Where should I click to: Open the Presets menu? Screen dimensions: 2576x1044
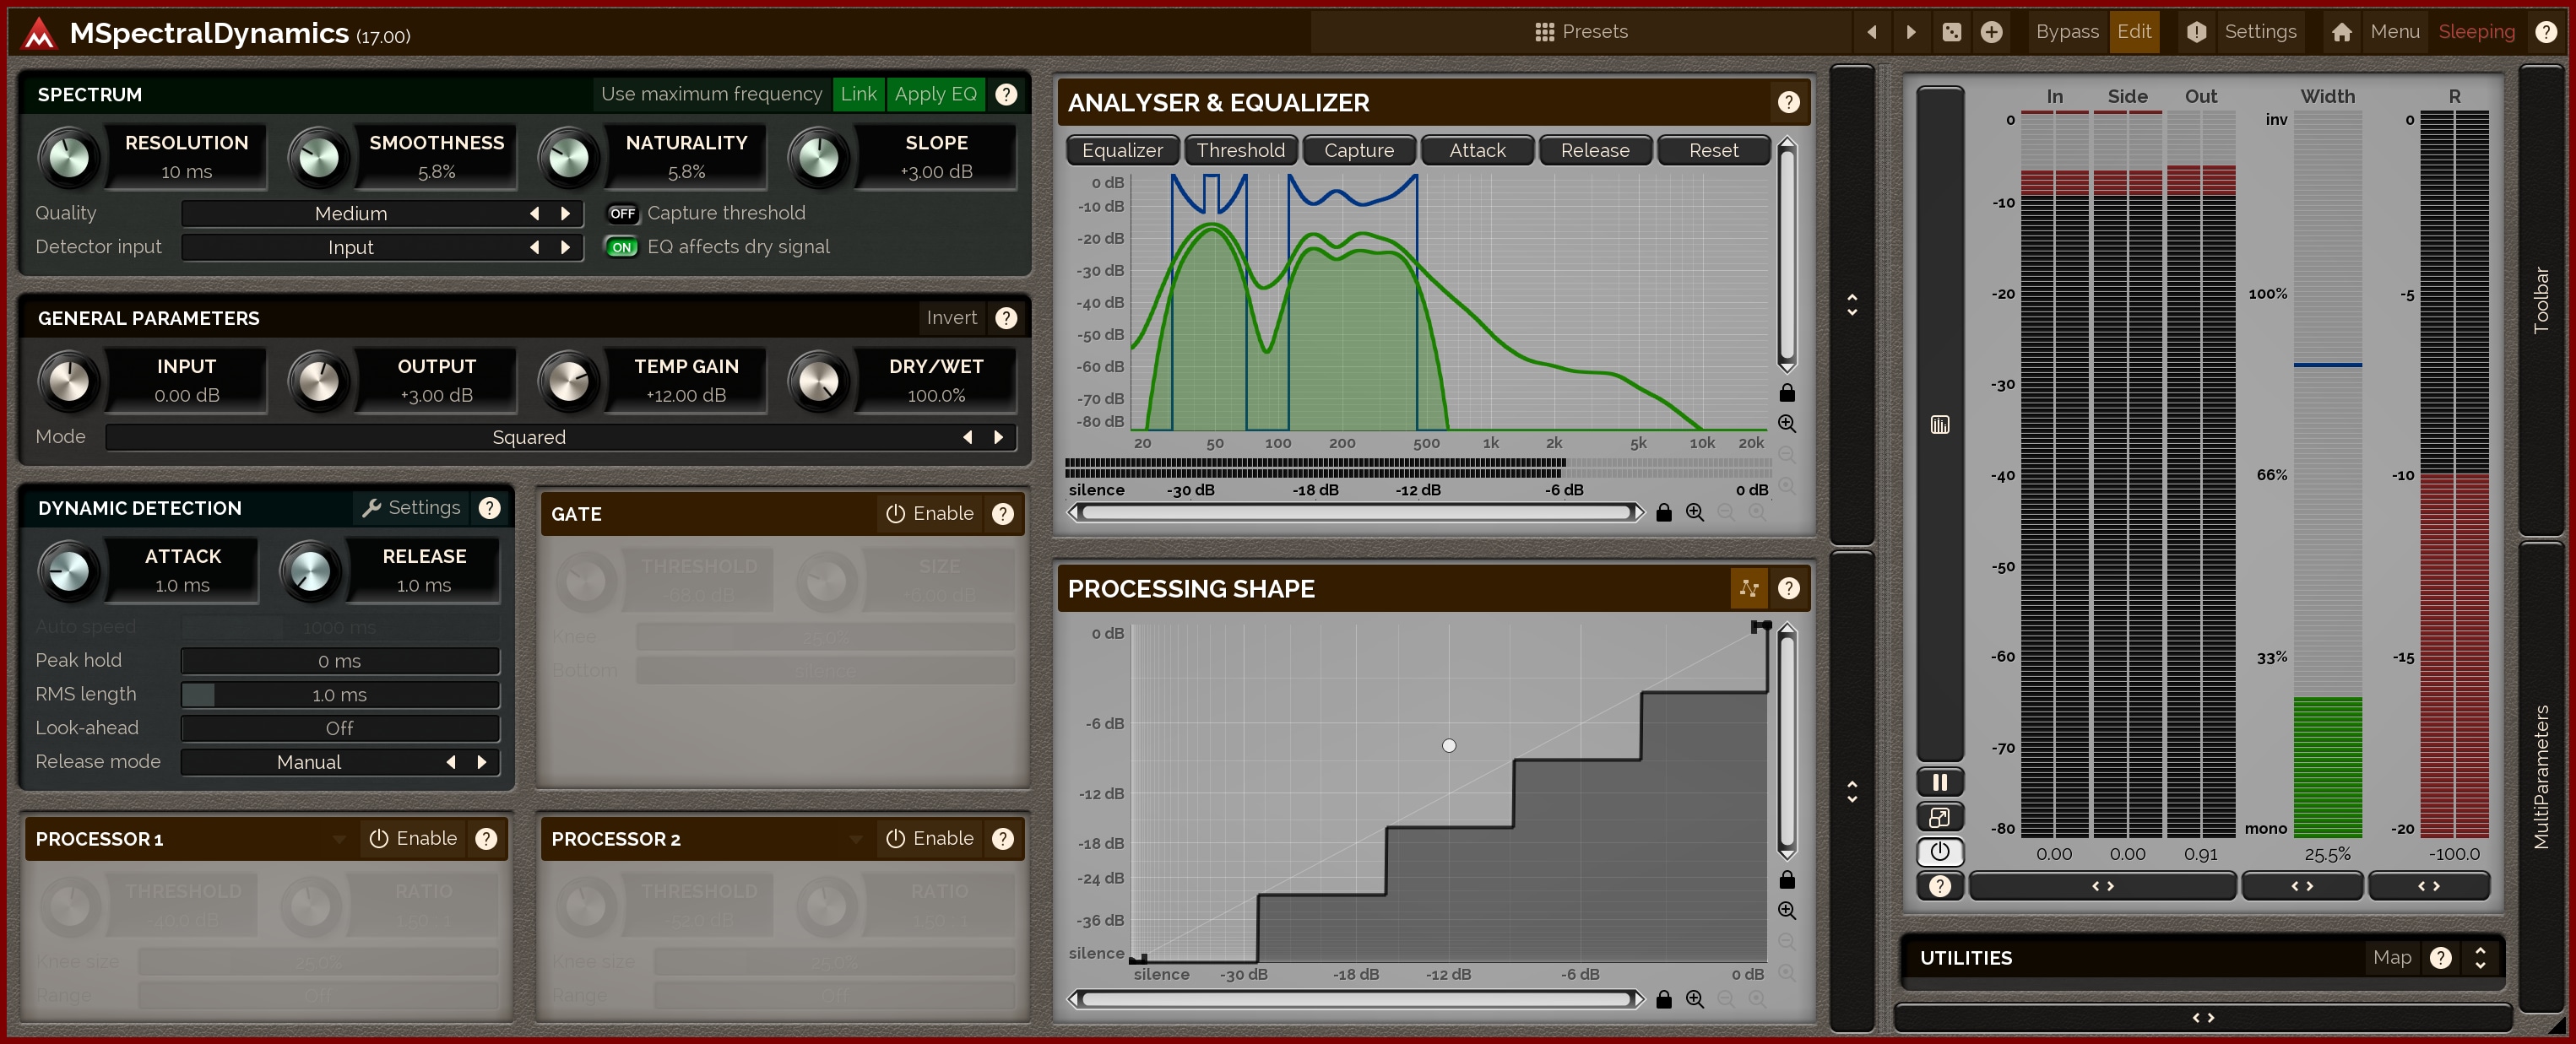1581,32
